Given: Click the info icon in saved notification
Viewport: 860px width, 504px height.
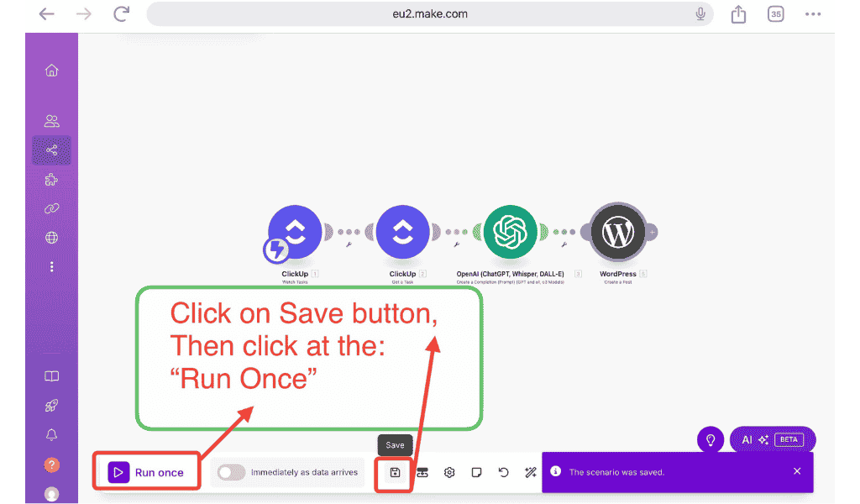Looking at the screenshot, I should 556,471.
